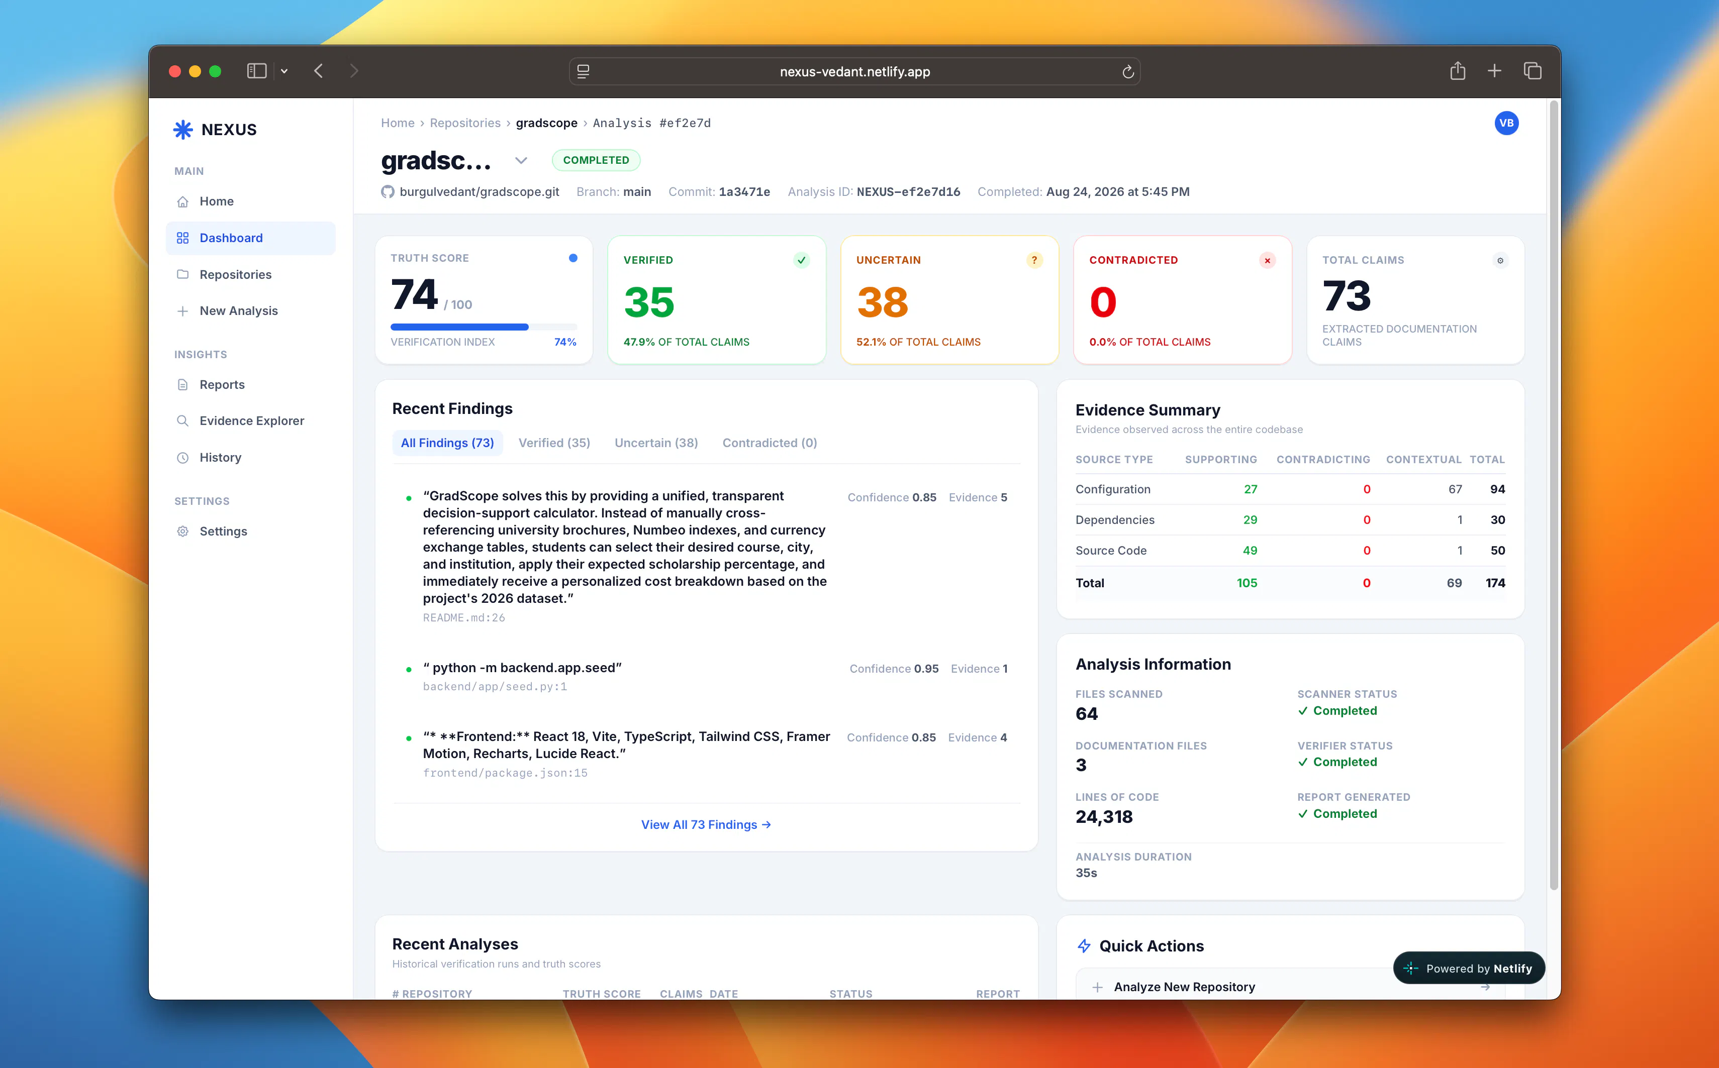Open the VB user avatar menu
Image resolution: width=1719 pixels, height=1068 pixels.
pyautogui.click(x=1506, y=123)
